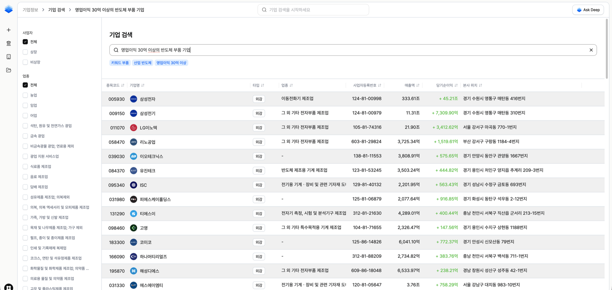Image resolution: width=612 pixels, height=290 pixels.
Task: Click net income + 575.65억
Action: [447, 156]
